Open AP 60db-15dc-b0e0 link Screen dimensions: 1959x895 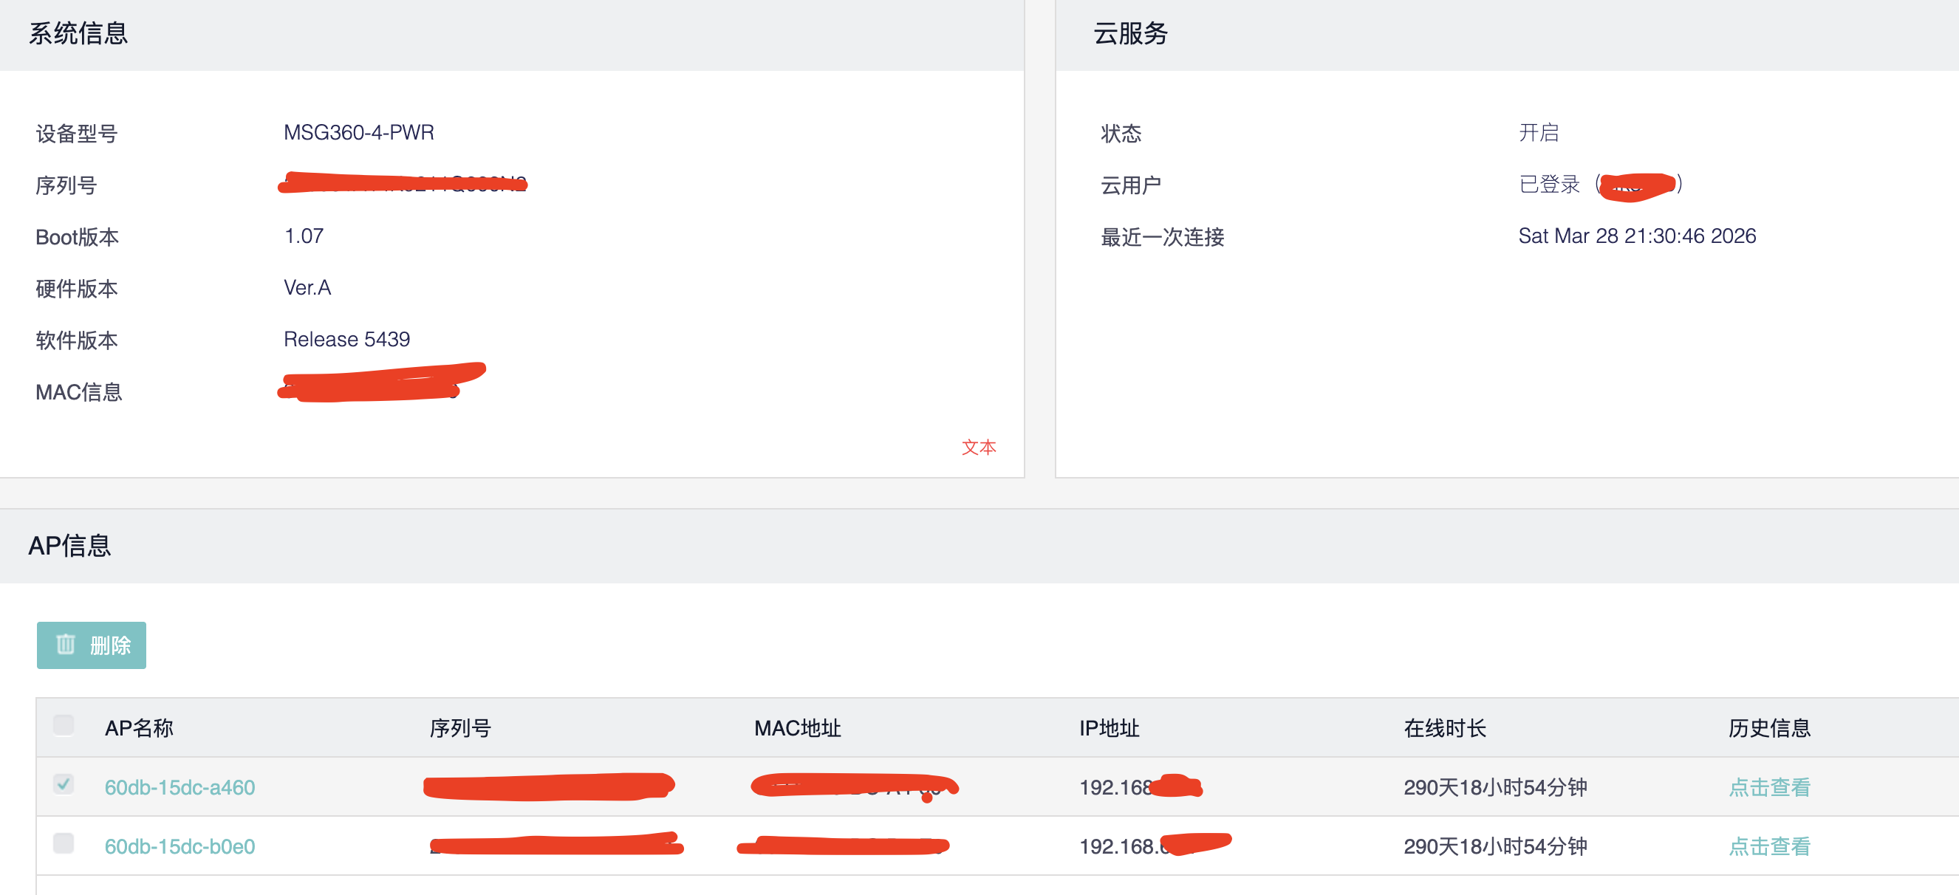pos(180,846)
